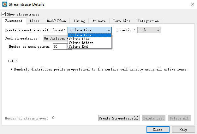Open the Rod/Ribbon tab
197x134 pixels.
coord(56,21)
